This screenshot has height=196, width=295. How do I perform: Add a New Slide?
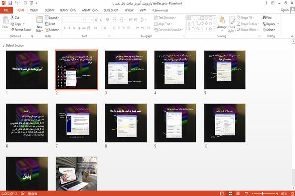[x=39, y=24]
